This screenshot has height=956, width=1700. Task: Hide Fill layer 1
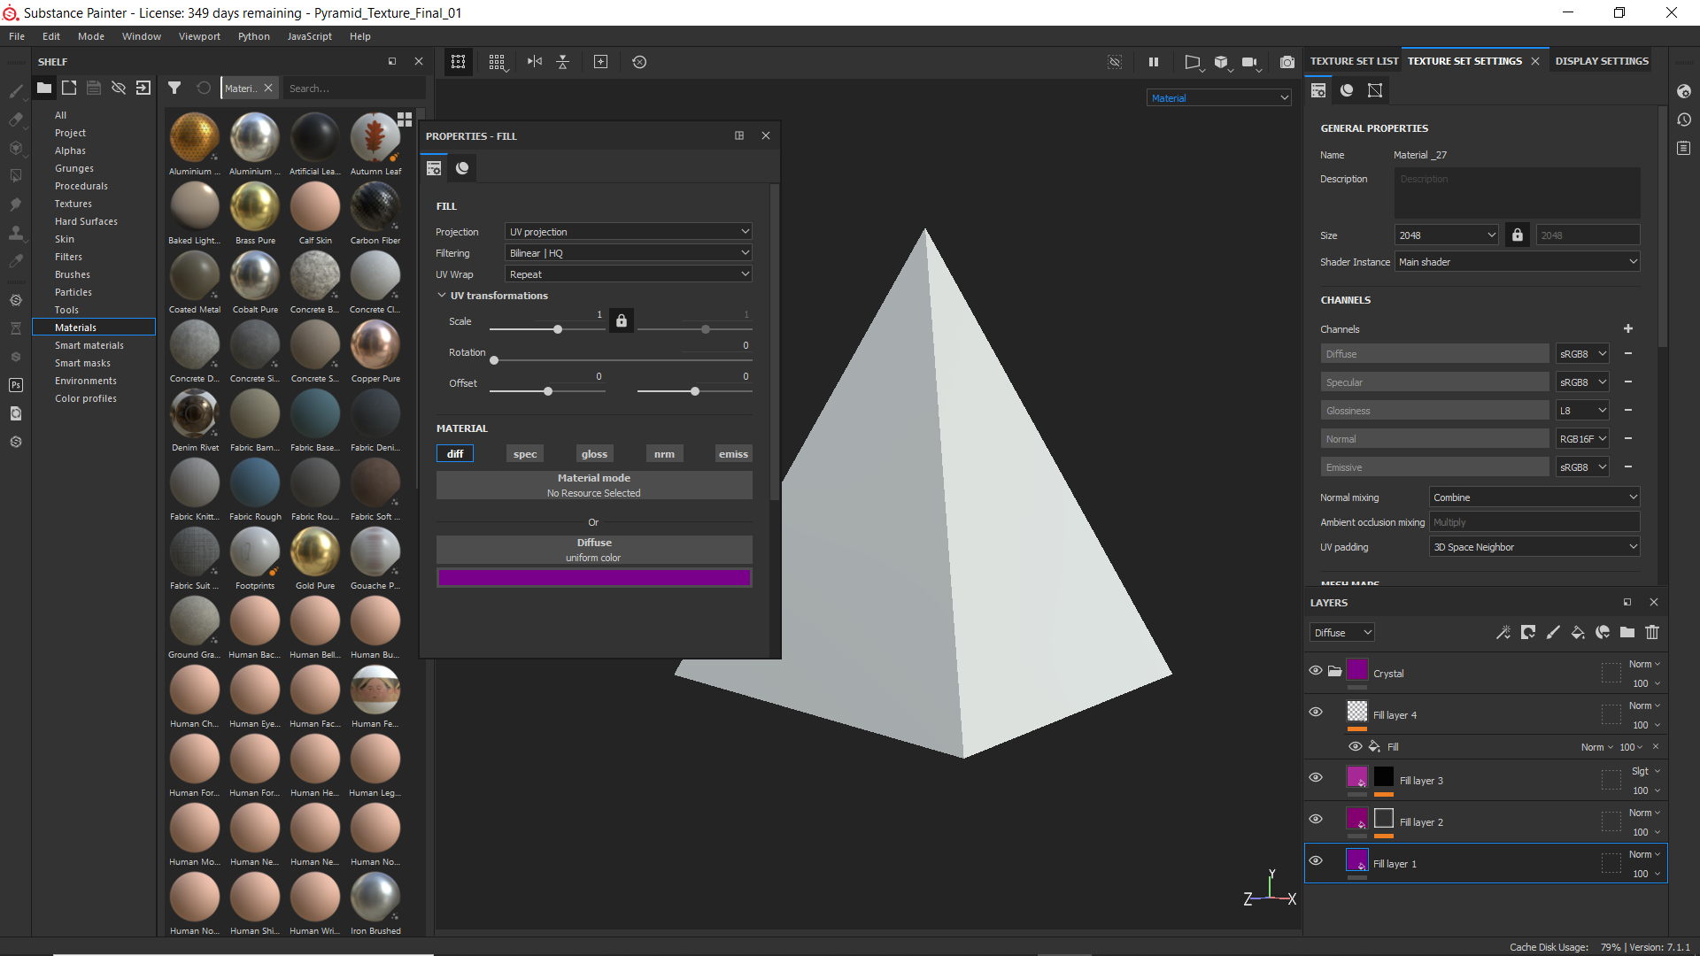point(1316,860)
